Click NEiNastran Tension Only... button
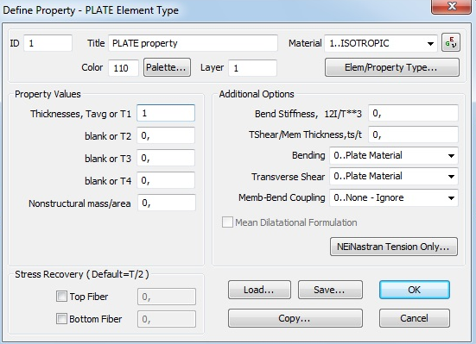476x344 pixels. pos(394,247)
